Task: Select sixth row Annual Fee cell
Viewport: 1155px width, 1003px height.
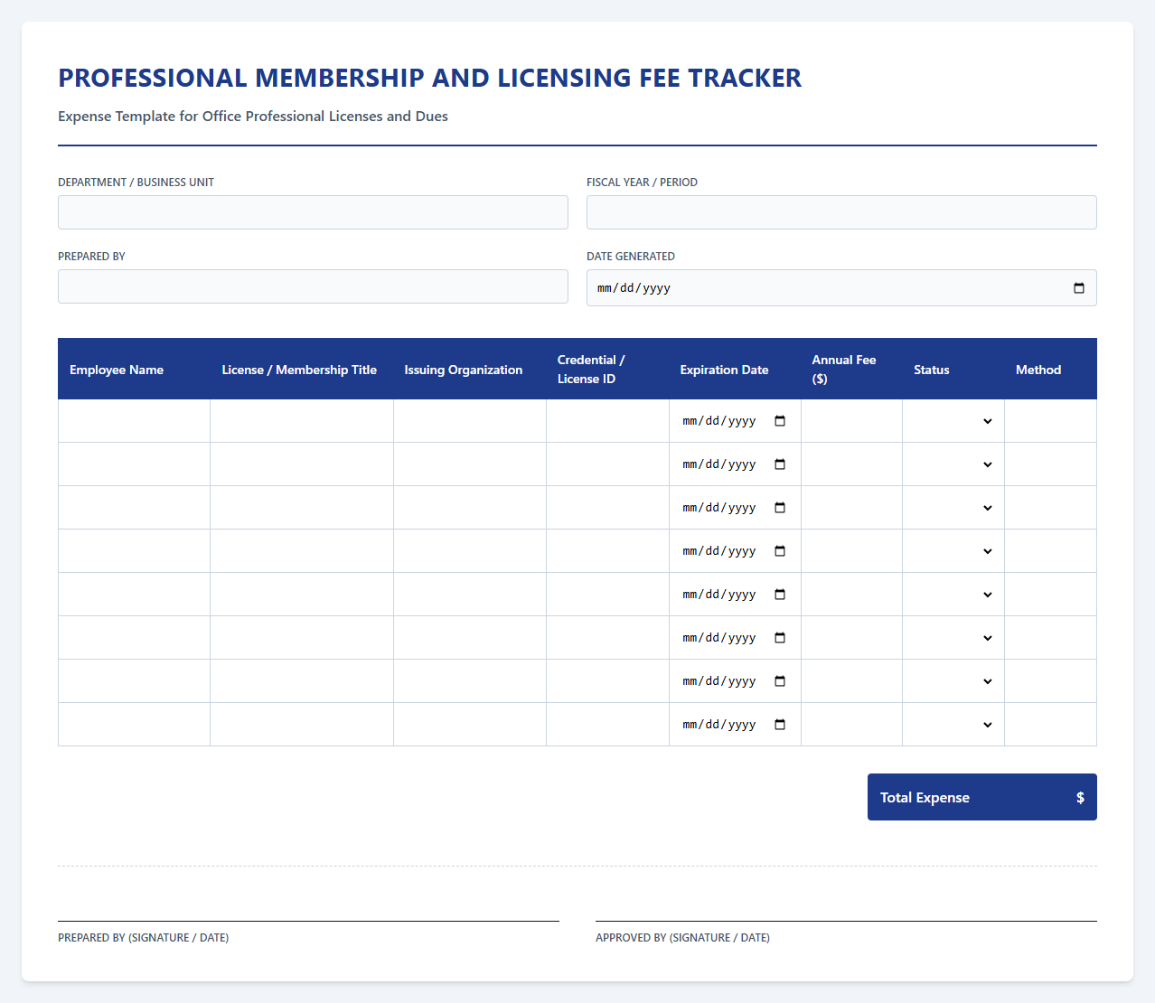Action: 851,638
